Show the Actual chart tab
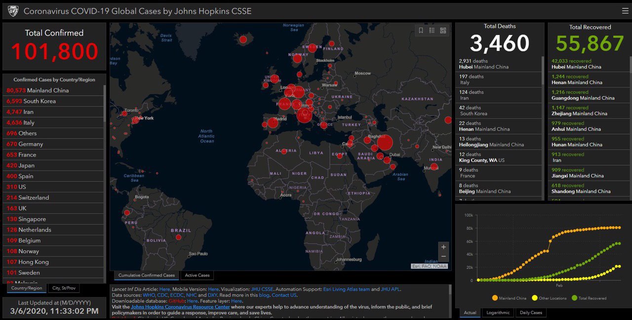632x320 pixels. 470,313
